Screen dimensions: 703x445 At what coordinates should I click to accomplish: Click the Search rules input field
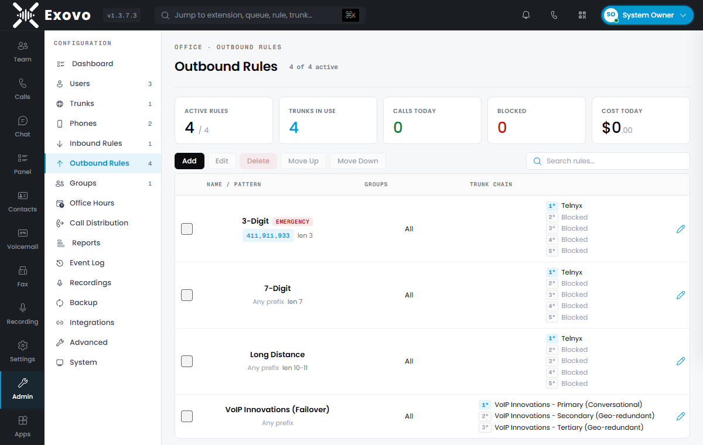pyautogui.click(x=608, y=161)
